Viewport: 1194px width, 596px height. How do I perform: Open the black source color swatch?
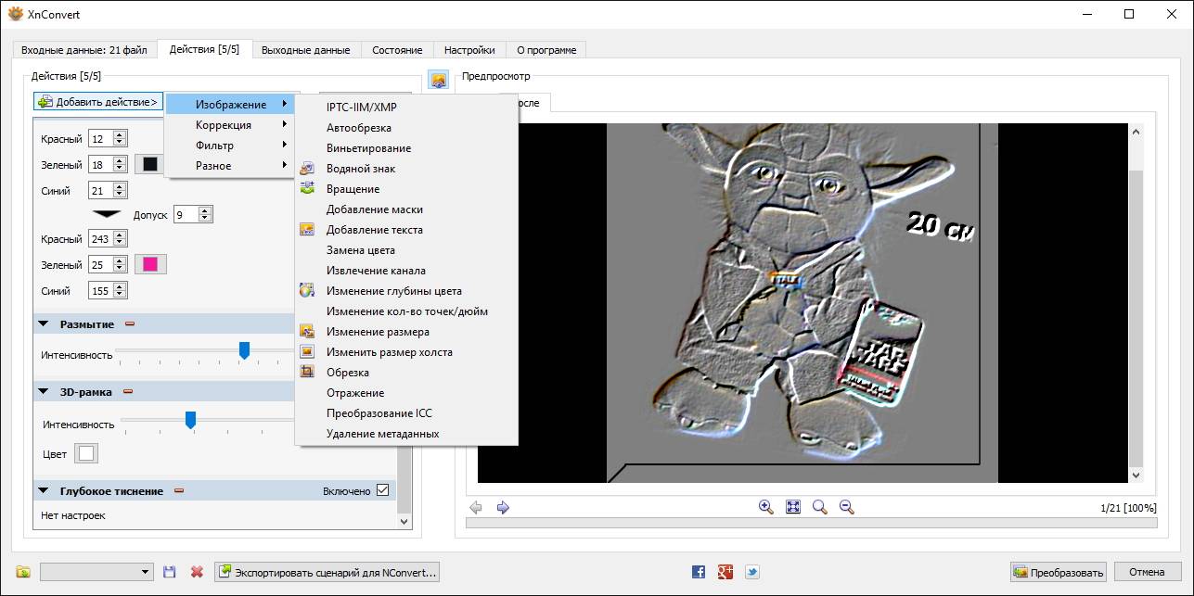150,164
